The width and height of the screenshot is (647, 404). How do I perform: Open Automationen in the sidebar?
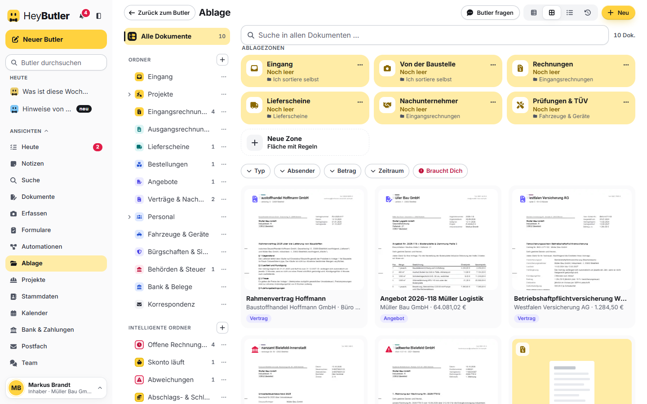click(x=56, y=246)
